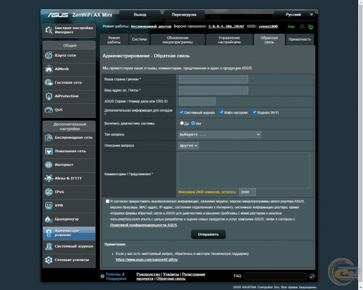The width and height of the screenshot is (363, 290).
Task: Open the Firewall (Брандмауэр) icon
Action: pyautogui.click(x=48, y=219)
